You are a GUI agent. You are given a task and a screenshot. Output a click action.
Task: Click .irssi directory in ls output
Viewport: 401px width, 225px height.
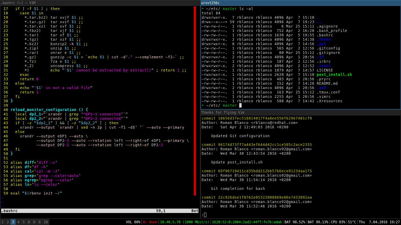(x=324, y=66)
